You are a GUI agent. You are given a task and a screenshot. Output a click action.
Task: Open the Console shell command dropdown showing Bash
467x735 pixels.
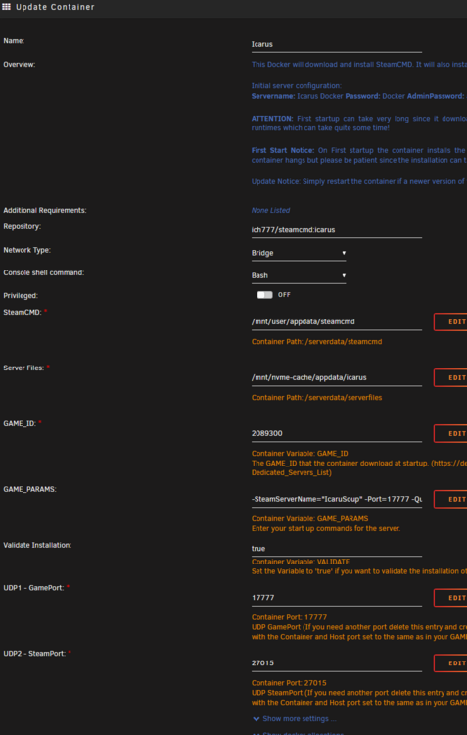(x=299, y=276)
